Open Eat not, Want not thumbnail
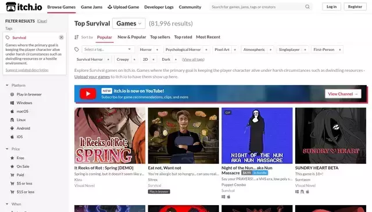The height and width of the screenshot is (212, 372). click(184, 136)
